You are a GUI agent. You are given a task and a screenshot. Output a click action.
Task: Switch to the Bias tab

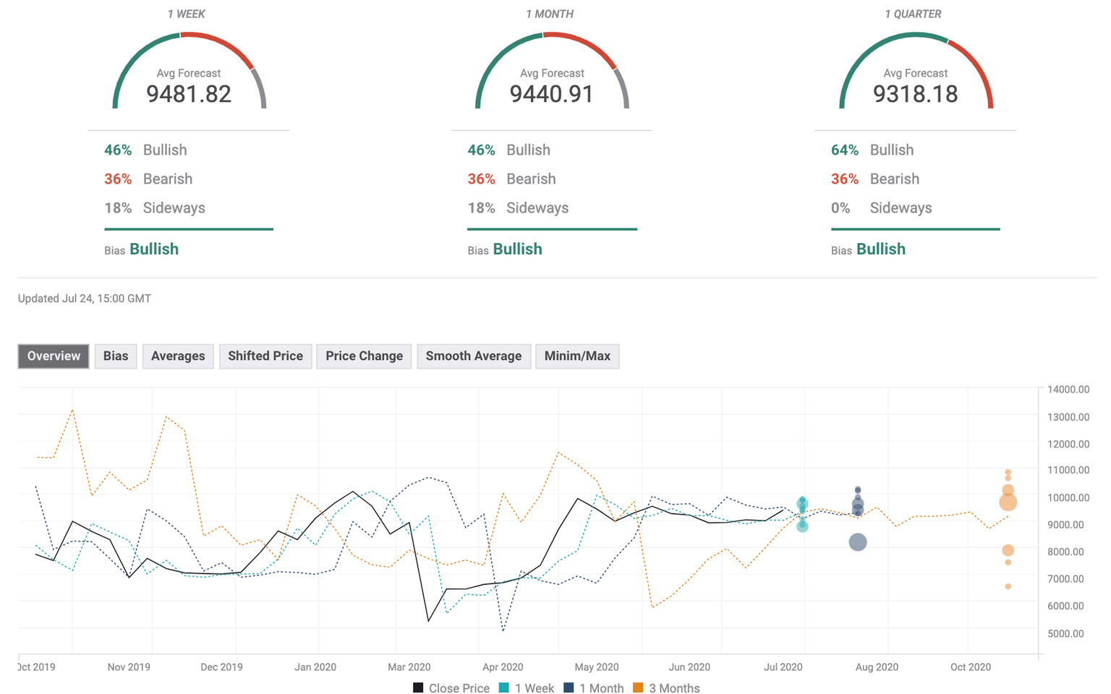[x=116, y=356]
